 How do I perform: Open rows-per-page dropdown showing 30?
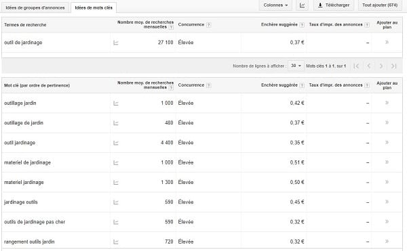[x=296, y=66]
